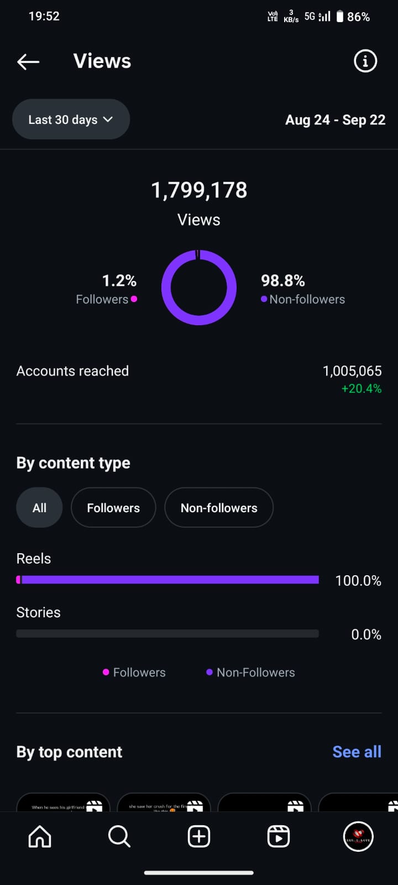Viewport: 398px width, 885px height.
Task: Open the Search magnifier icon
Action: point(119,836)
